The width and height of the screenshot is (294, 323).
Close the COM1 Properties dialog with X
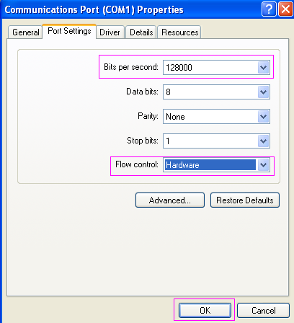tap(285, 9)
